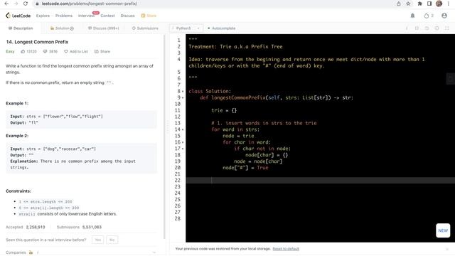The width and height of the screenshot is (455, 256).
Task: Click the highlighted editor line 22
Action: tap(321, 180)
